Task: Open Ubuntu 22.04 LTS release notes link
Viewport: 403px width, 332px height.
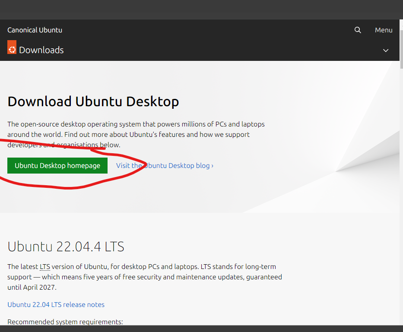Action: (x=56, y=304)
